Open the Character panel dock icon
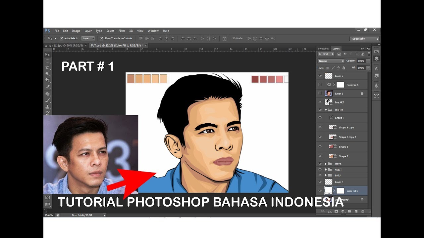Image resolution: width=424 pixels, height=238 pixels. click(x=377, y=69)
